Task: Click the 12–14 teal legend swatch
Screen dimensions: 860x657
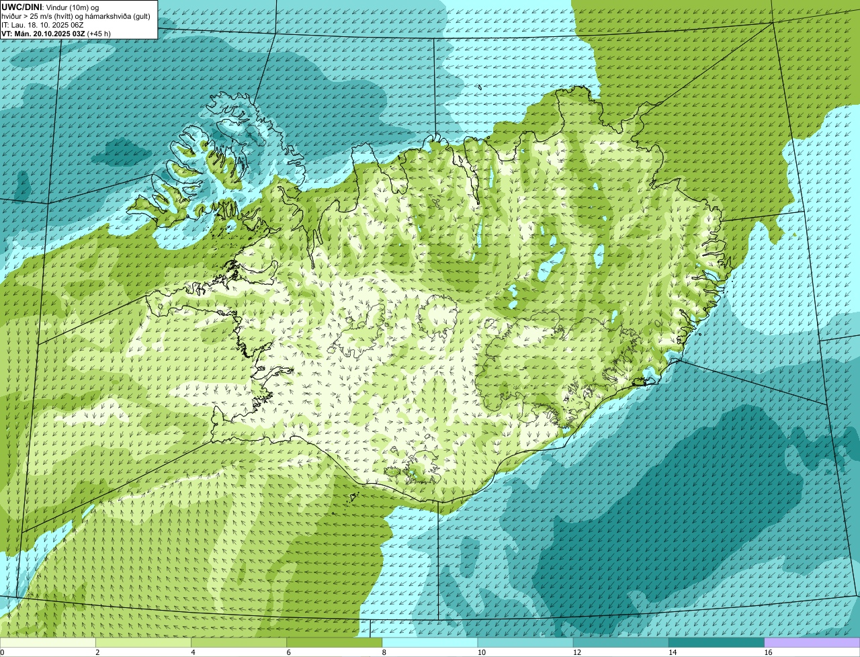Action: click(621, 643)
